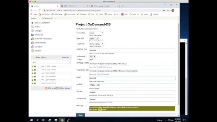The width and height of the screenshot is (217, 122).
Task: Click in the TNSADMIN_DIR path field
Action: (132, 71)
